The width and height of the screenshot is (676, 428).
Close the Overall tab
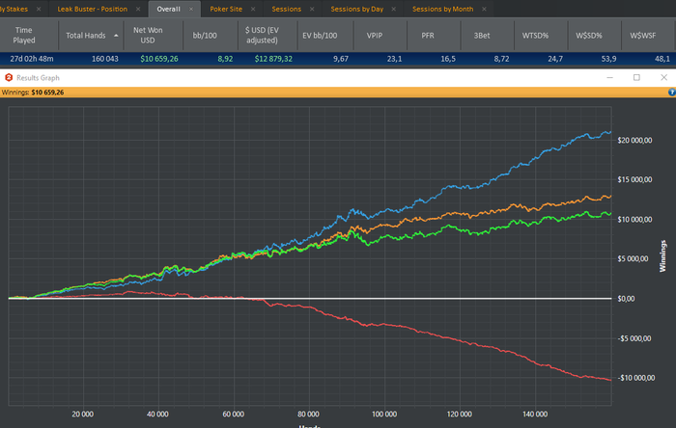point(191,9)
